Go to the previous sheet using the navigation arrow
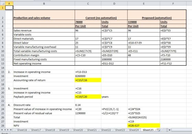This screenshot has height=134, width=192. pyautogui.click(x=5, y=130)
